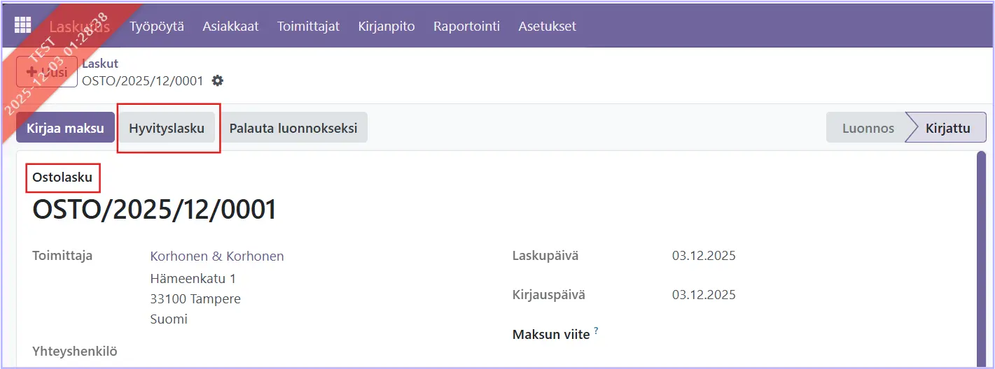Open the Asiakkaat menu

230,27
